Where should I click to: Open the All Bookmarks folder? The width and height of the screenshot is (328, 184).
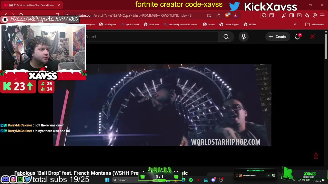click(315, 25)
